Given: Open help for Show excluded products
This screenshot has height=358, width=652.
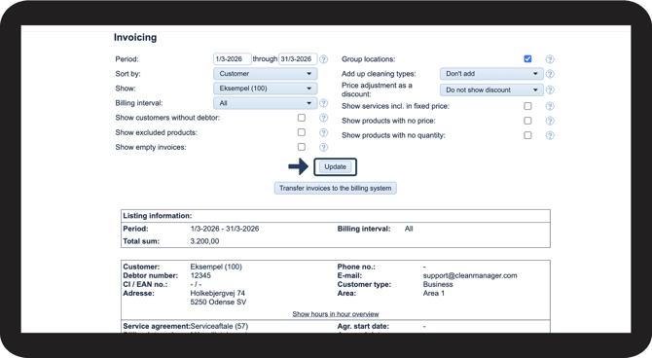Looking at the screenshot, I should point(323,132).
